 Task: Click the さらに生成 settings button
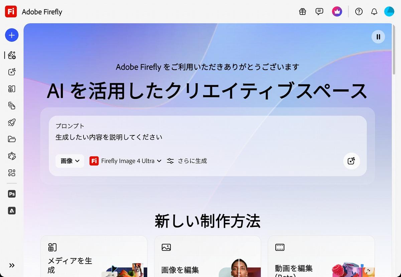coord(187,161)
